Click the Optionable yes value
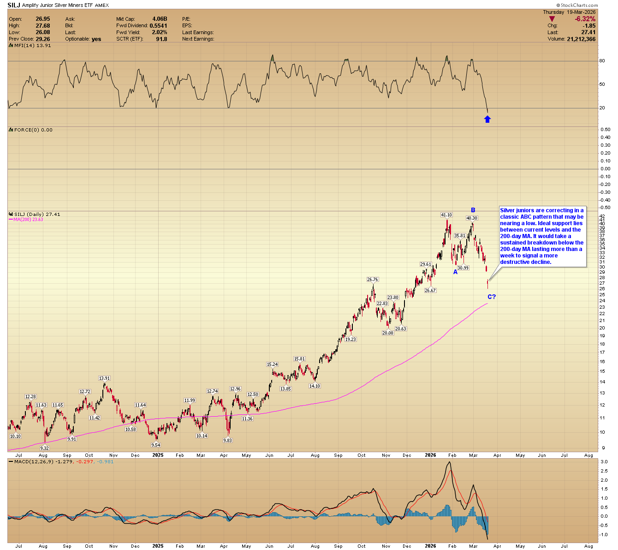618x550 pixels. [x=96, y=39]
